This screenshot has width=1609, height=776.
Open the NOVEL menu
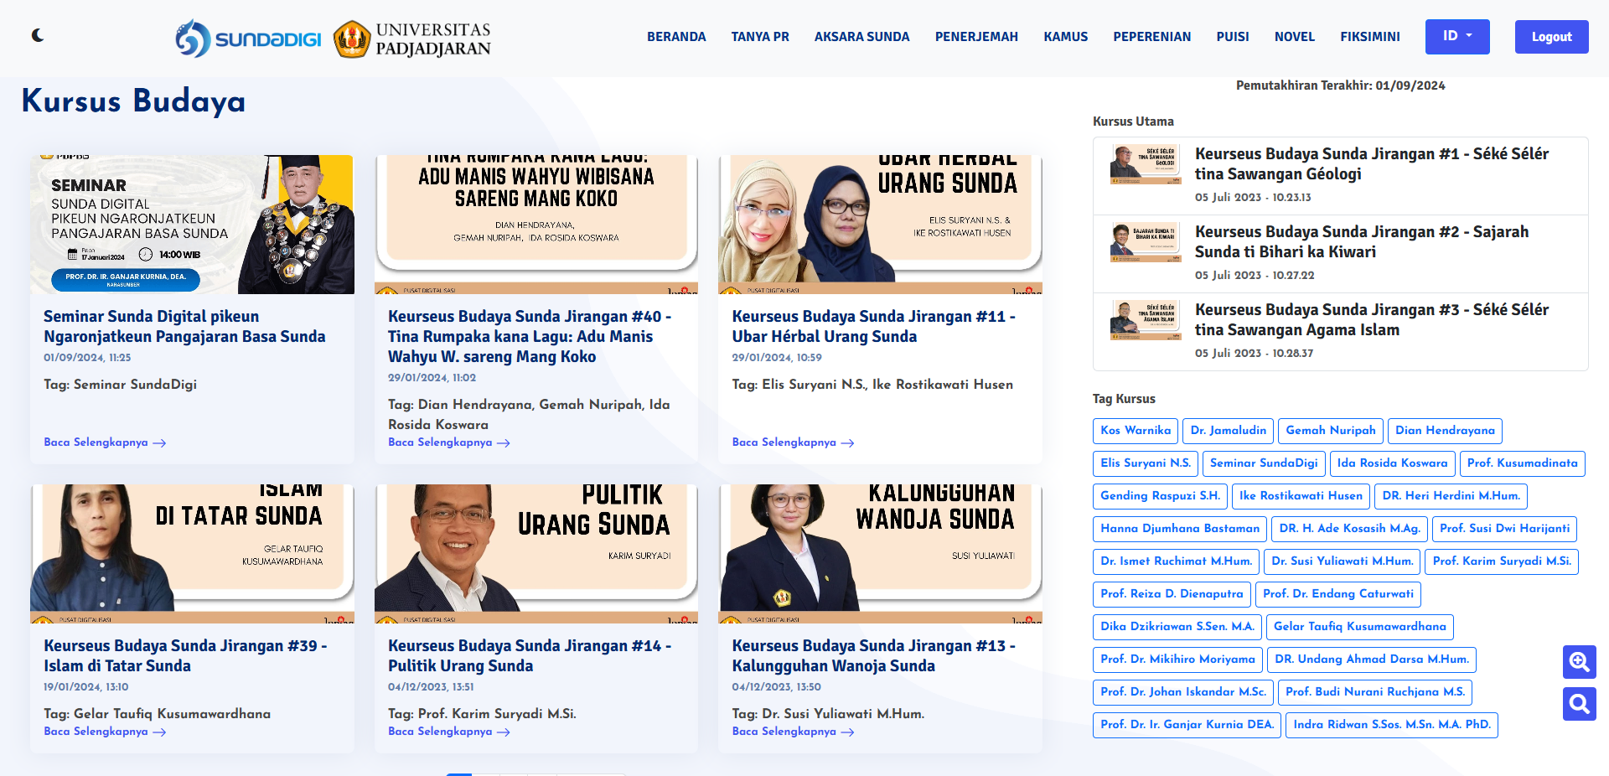pos(1294,37)
